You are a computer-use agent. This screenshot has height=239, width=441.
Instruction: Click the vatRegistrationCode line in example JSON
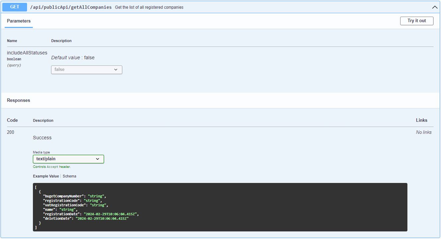click(75, 205)
